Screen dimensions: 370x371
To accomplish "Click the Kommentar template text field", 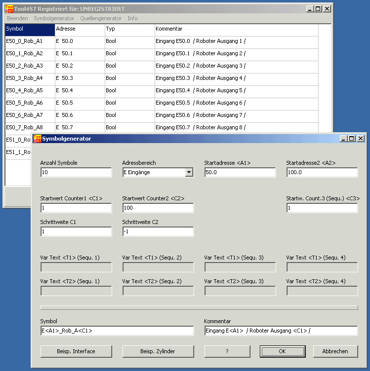I will pos(281,331).
